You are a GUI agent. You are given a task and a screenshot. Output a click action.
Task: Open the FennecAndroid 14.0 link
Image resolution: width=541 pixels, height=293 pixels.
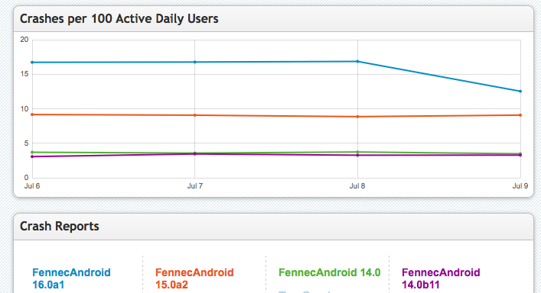click(x=330, y=272)
